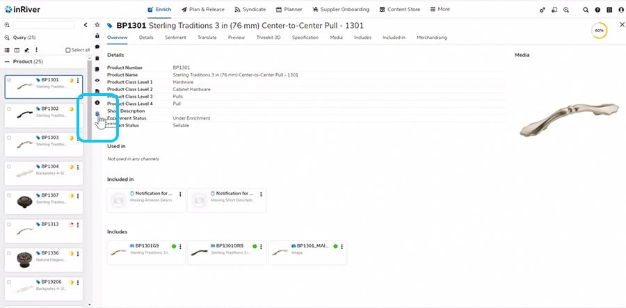
Task: Open Plan & Release in the top navigation
Action: point(203,9)
